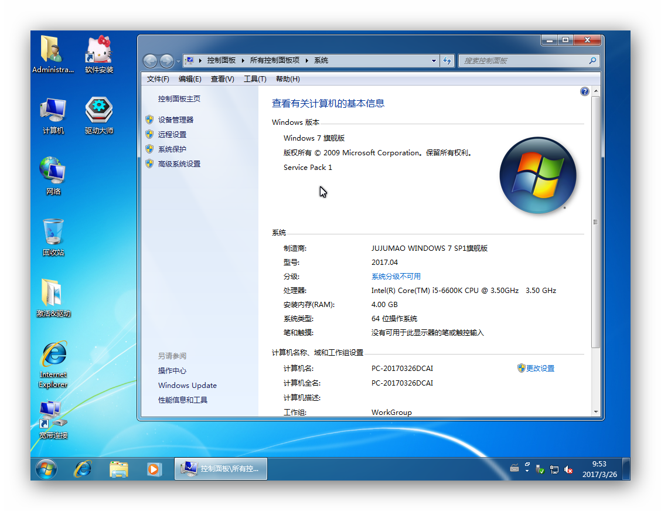
Task: Select the 网络 desktop icon
Action: [53, 176]
